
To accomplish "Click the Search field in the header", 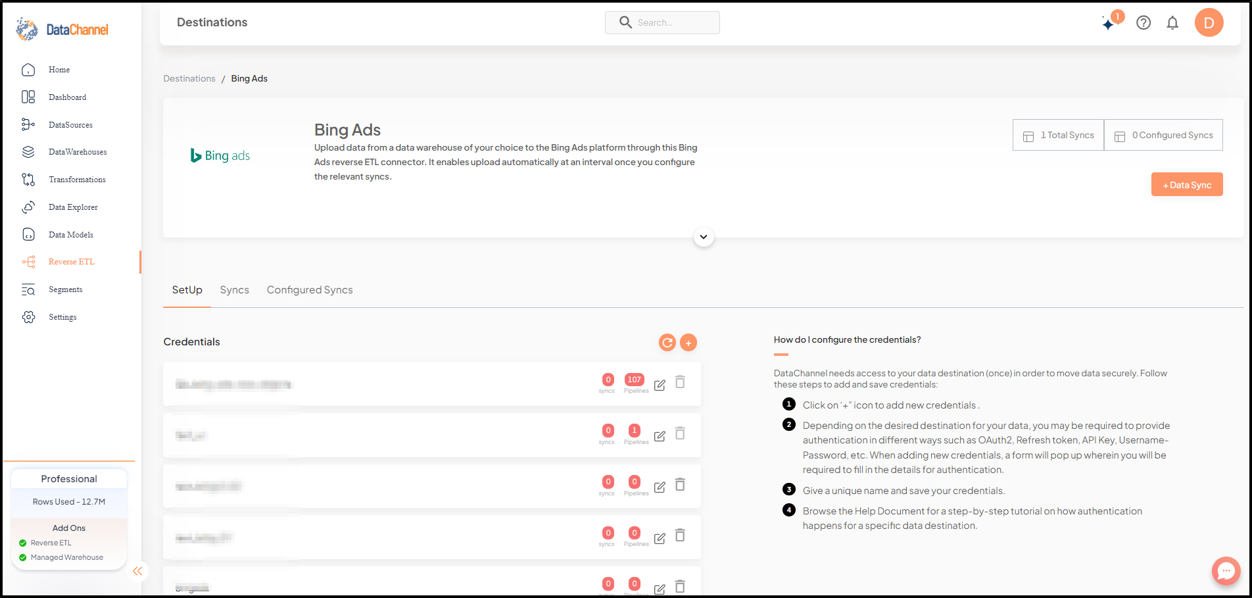I will [662, 22].
